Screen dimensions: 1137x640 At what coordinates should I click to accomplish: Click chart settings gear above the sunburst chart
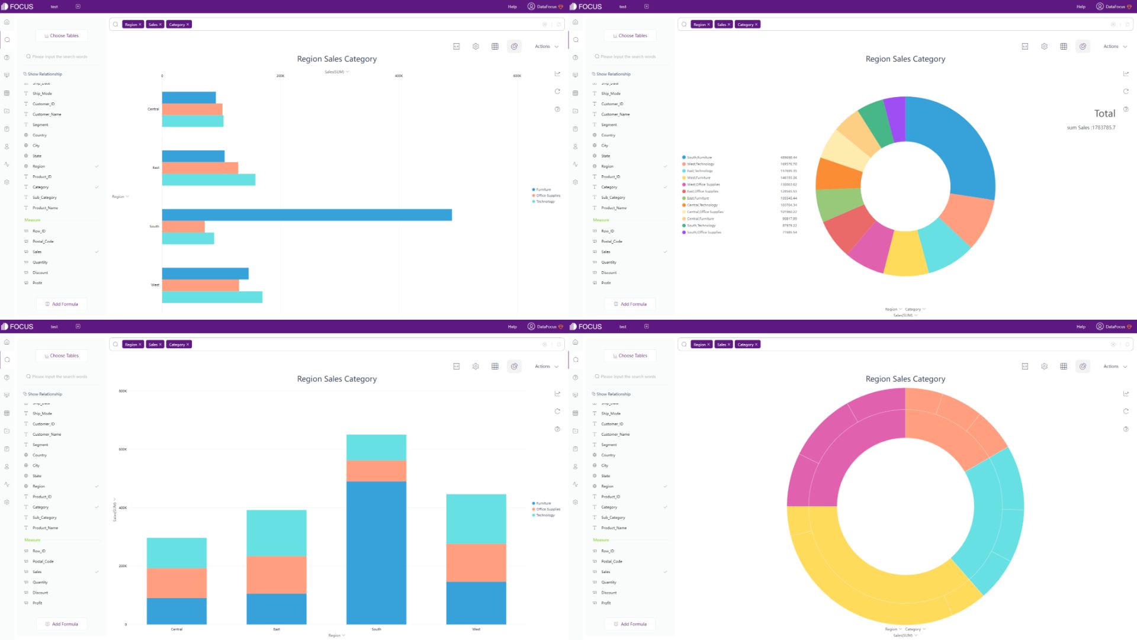pos(1044,366)
